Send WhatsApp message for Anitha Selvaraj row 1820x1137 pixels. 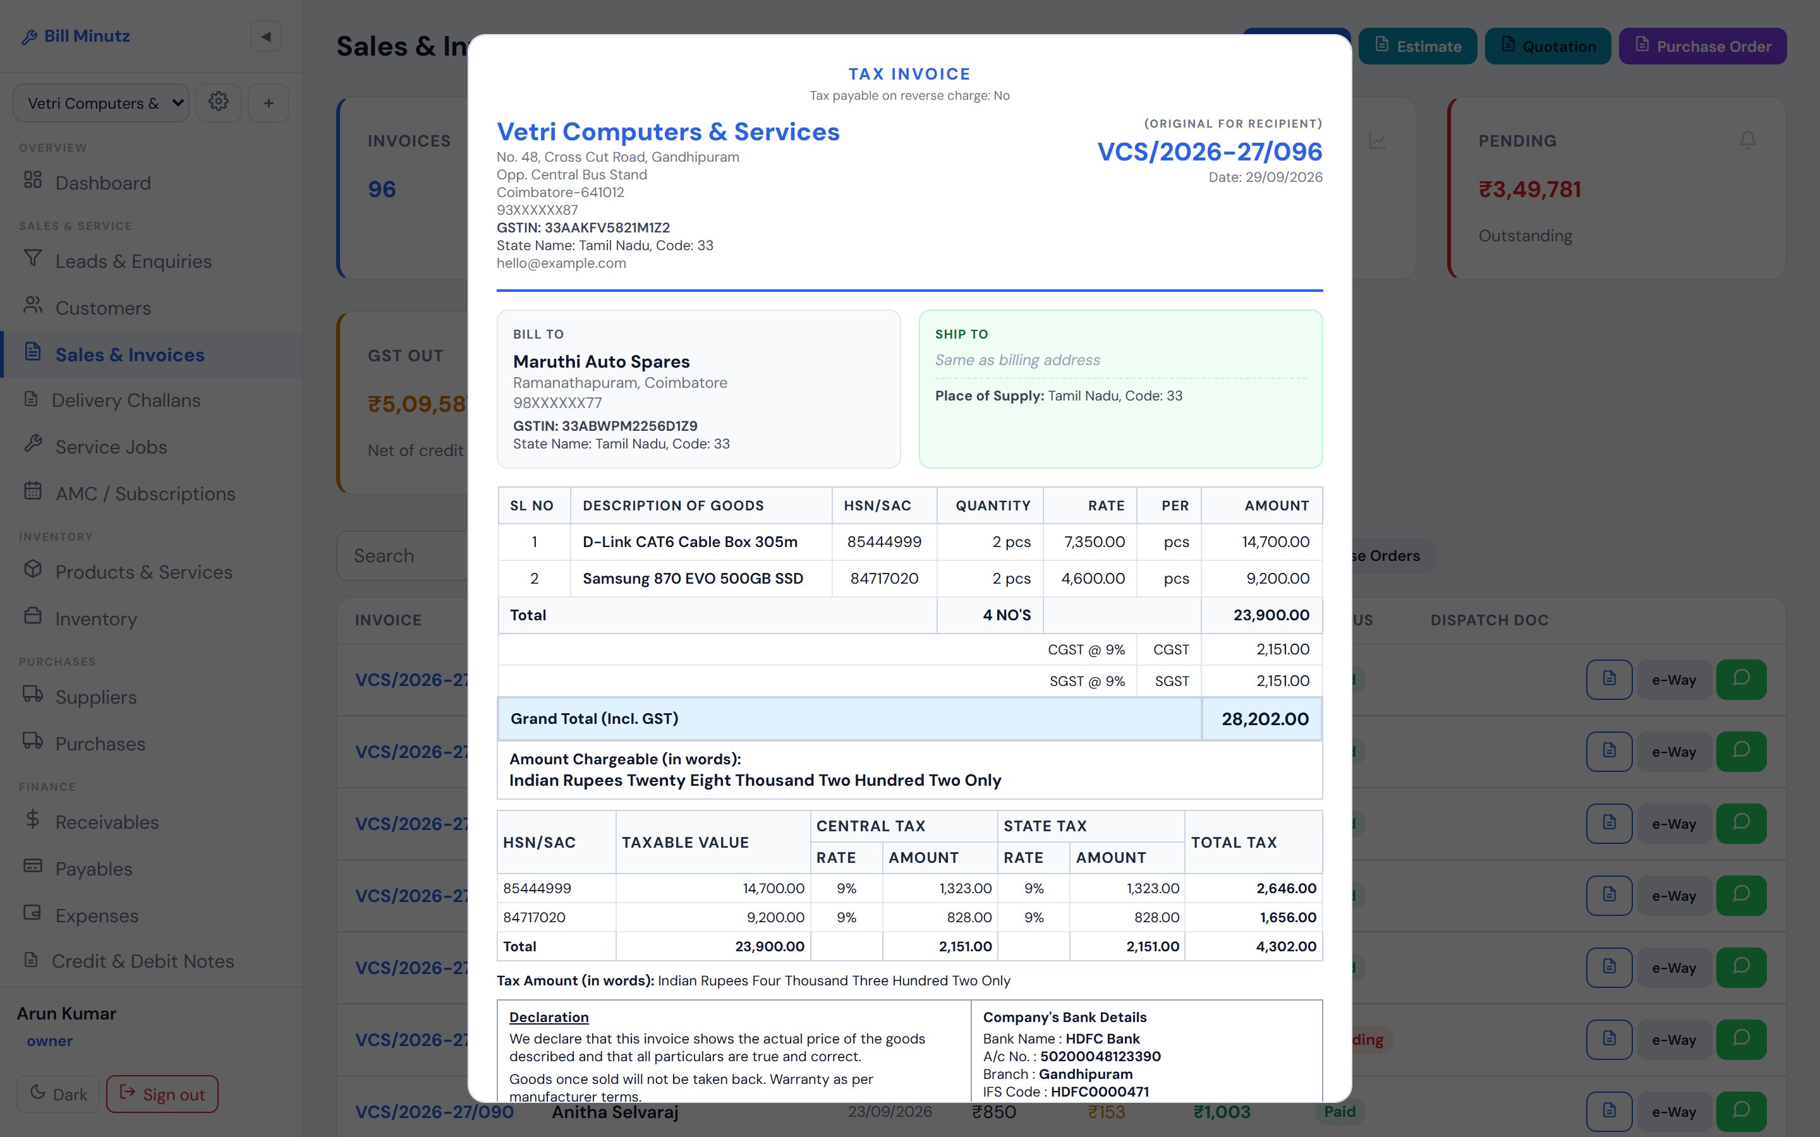click(1741, 1112)
